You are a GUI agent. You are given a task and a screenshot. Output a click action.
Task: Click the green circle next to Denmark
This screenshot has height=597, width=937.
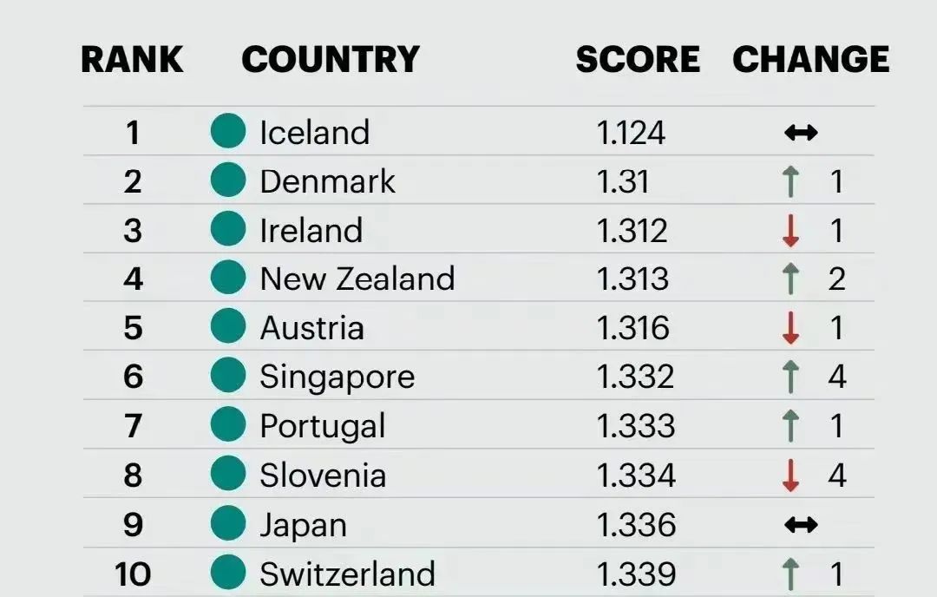tap(228, 180)
